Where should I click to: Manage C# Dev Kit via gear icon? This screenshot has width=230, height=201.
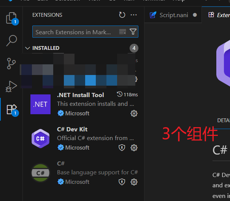(x=134, y=148)
